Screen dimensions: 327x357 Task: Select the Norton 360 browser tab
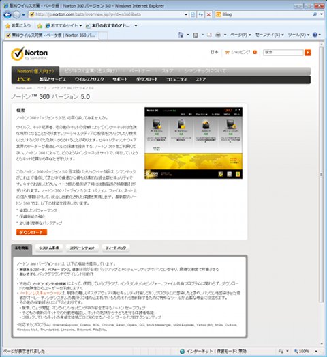[x=51, y=35]
